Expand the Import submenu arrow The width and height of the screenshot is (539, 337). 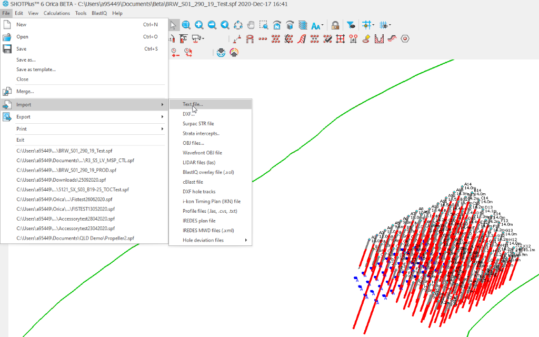[x=162, y=105]
